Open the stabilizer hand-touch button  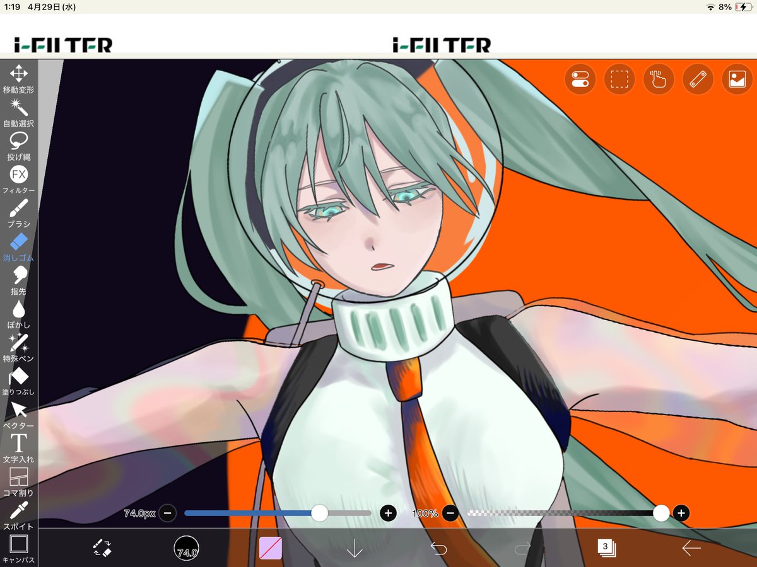(x=659, y=79)
